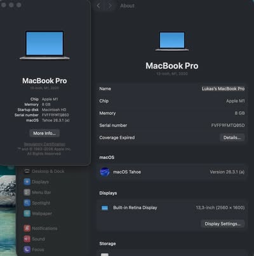Click 8 GB value in Settings Memory row
The width and height of the screenshot is (254, 256).
coord(239,113)
